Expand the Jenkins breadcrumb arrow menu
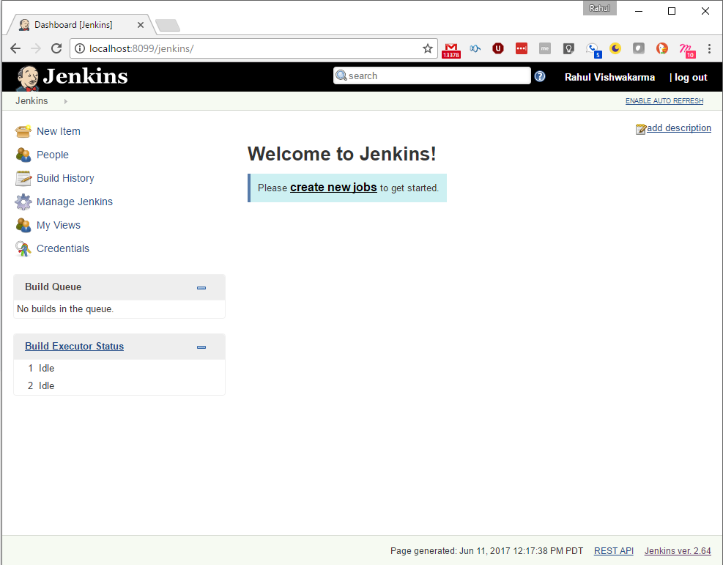 (65, 101)
